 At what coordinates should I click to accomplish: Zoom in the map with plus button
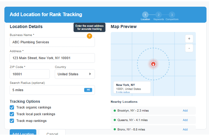(x=189, y=39)
